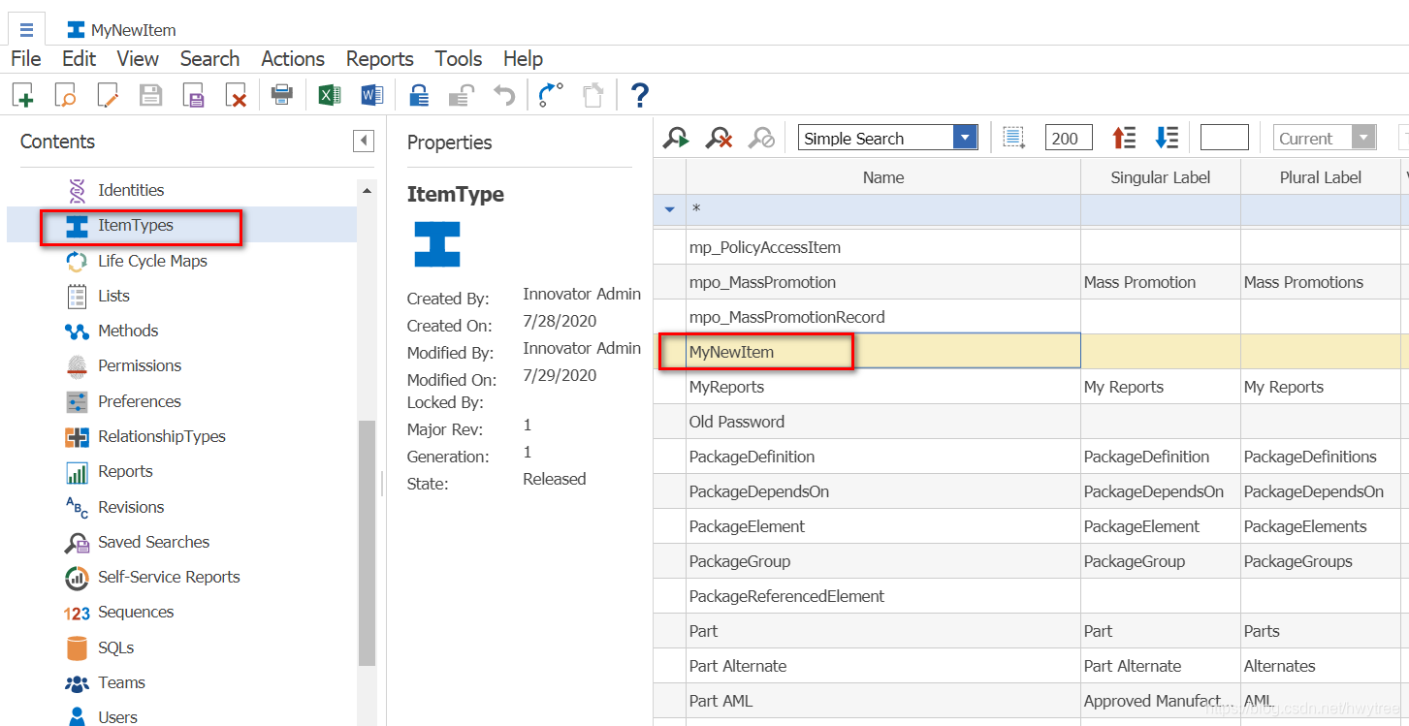Screen dimensions: 1409x726
Task: Click the Edit item pencil icon
Action: pos(108,95)
